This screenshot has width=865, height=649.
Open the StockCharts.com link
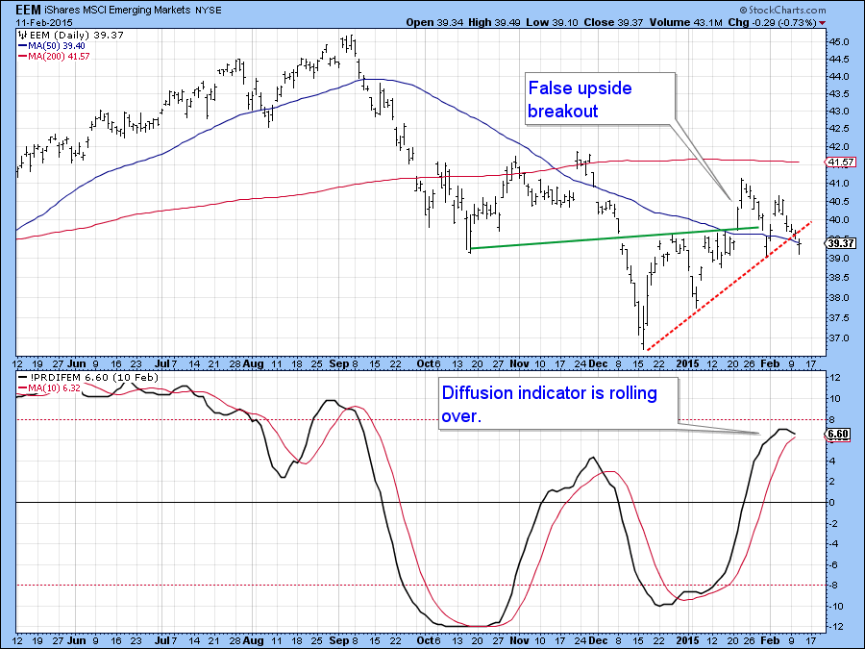(x=782, y=10)
